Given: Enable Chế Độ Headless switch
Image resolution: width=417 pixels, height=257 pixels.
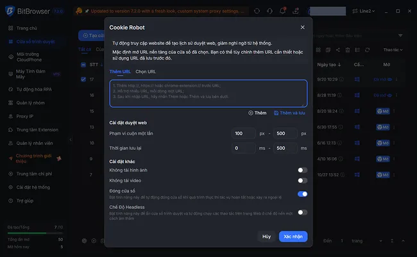Looking at the screenshot, I should click(302, 212).
